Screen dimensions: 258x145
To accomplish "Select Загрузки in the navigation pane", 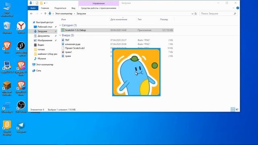I will pyautogui.click(x=42, y=31).
